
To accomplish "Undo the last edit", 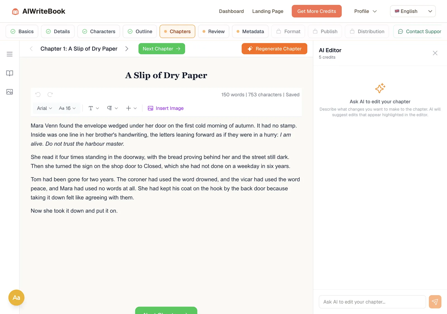I will 38,95.
